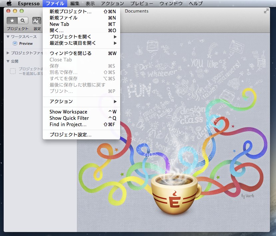Open the 編集 menu
The image size is (276, 236).
pyautogui.click(x=75, y=4)
